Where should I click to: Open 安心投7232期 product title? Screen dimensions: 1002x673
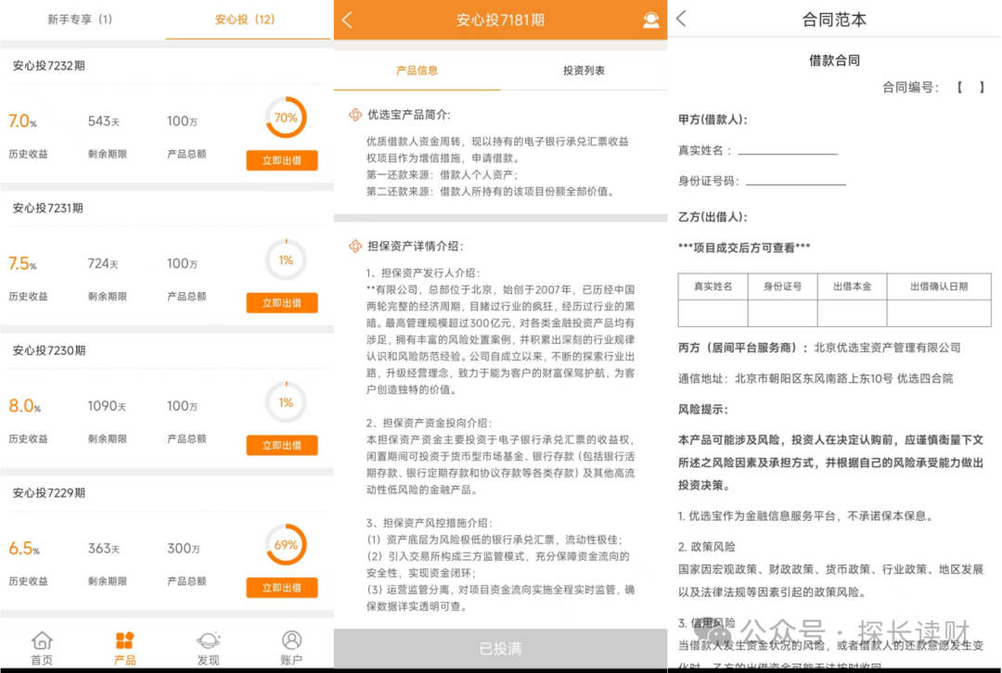click(48, 65)
